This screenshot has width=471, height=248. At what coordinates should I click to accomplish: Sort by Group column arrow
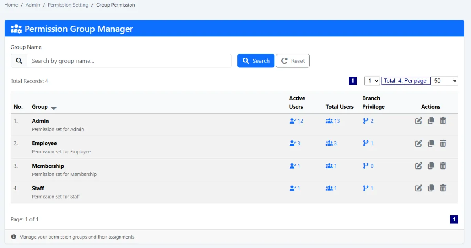coord(54,108)
